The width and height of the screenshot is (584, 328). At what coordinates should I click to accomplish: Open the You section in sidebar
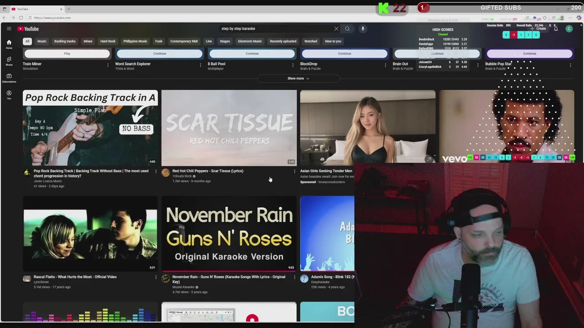pos(9,95)
